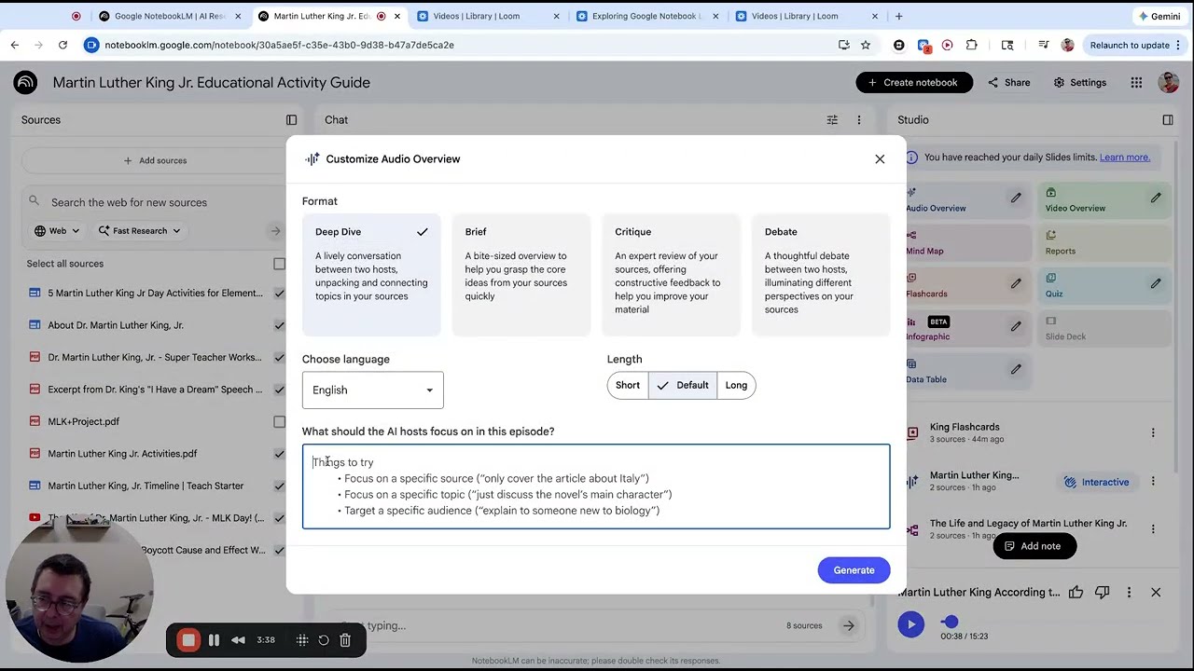Stop the Loom recording
Image resolution: width=1194 pixels, height=671 pixels.
coord(188,640)
